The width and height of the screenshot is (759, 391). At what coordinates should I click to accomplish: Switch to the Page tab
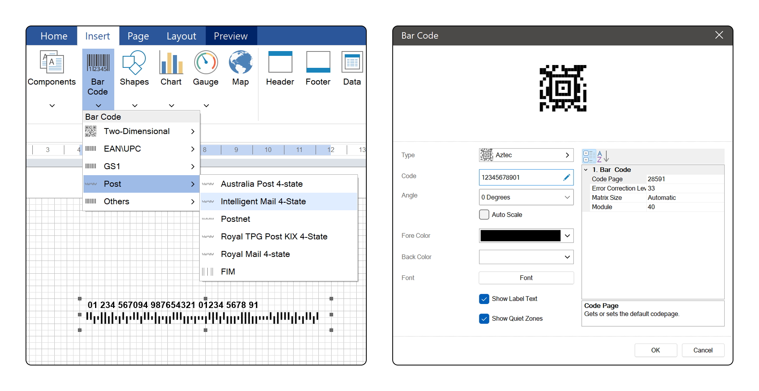(138, 36)
